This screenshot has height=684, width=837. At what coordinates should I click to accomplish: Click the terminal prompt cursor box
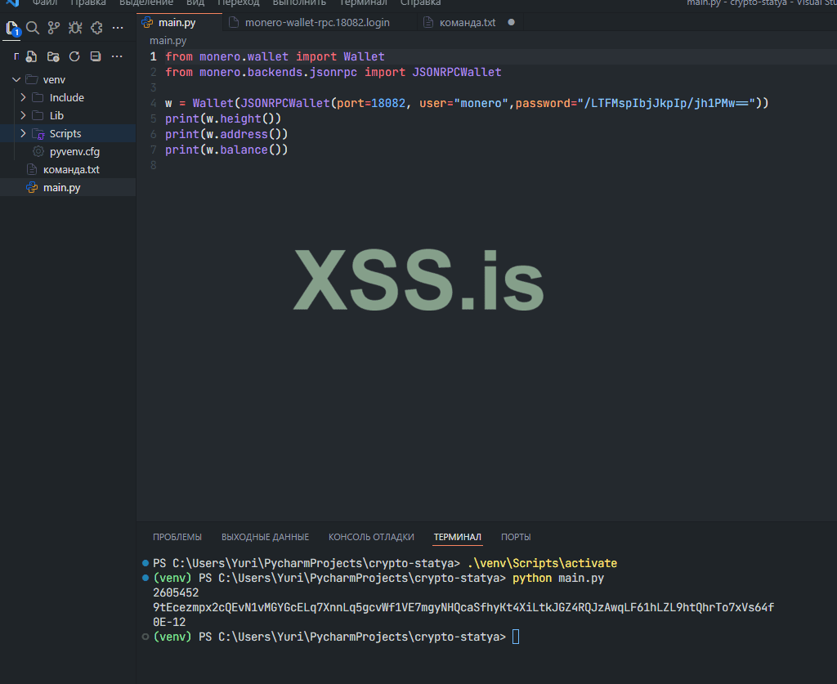[x=516, y=637]
